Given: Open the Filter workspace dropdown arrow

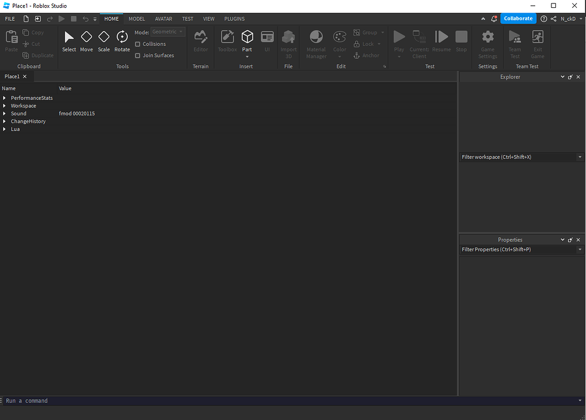Looking at the screenshot, I should point(580,157).
